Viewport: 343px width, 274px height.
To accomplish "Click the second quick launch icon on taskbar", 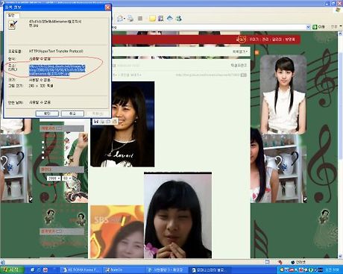I will (39, 270).
